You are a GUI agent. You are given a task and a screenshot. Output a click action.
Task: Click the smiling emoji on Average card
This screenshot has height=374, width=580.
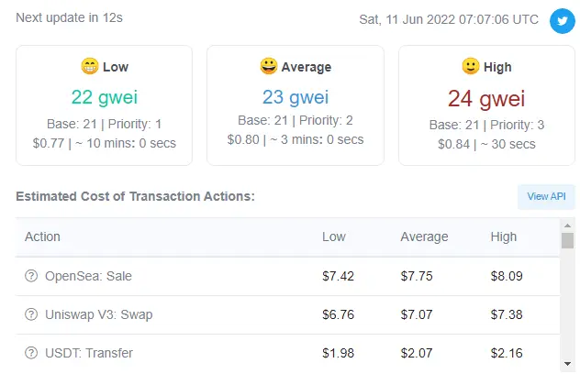pyautogui.click(x=269, y=66)
